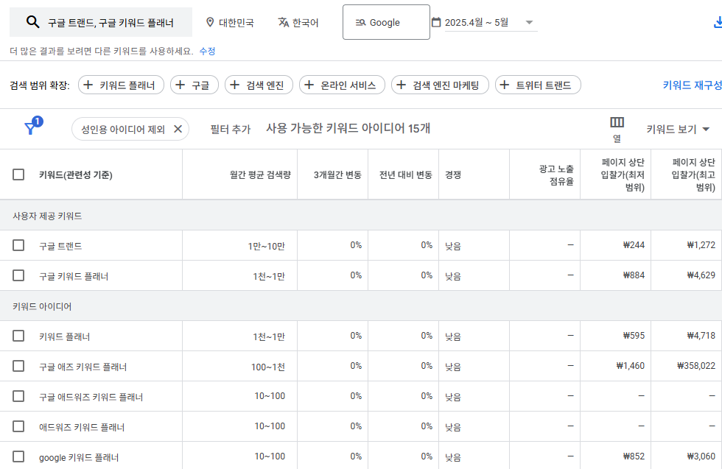Click the language translate icon

pyautogui.click(x=284, y=22)
